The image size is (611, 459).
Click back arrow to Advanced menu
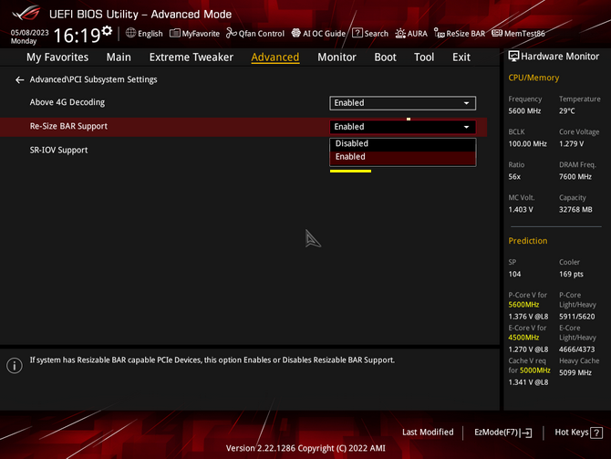tap(19, 80)
